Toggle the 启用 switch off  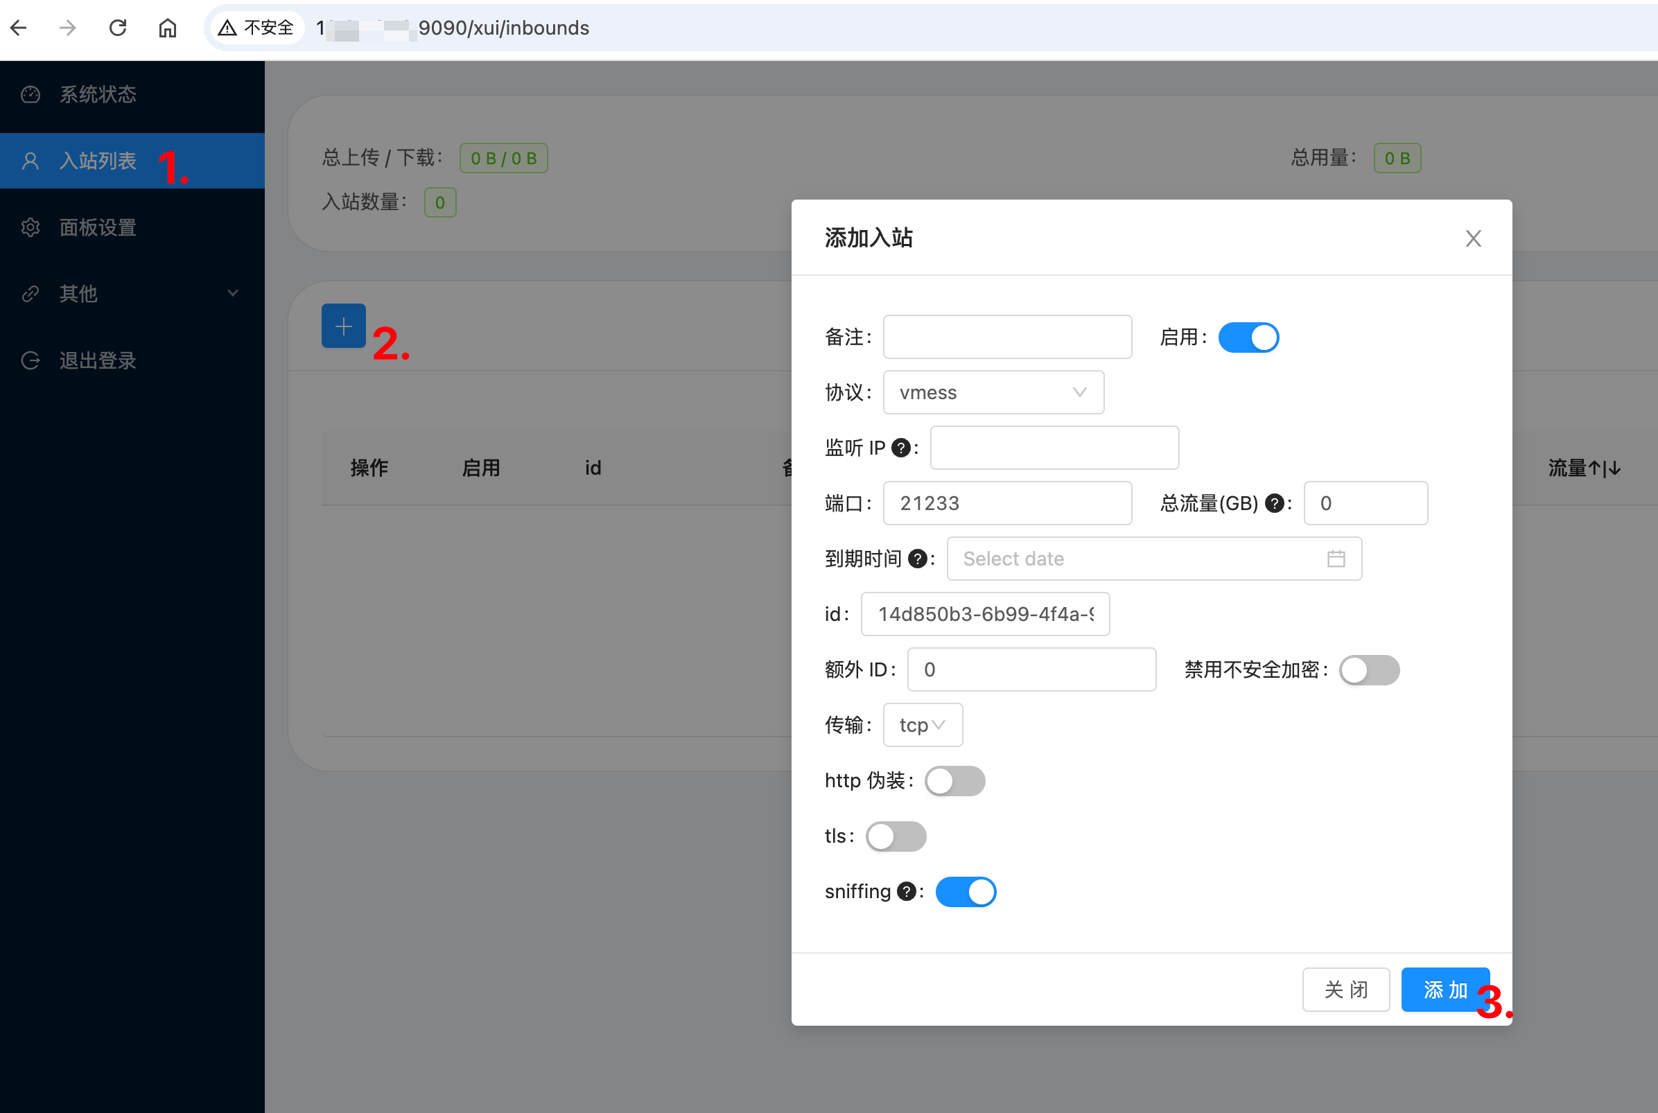(1248, 338)
